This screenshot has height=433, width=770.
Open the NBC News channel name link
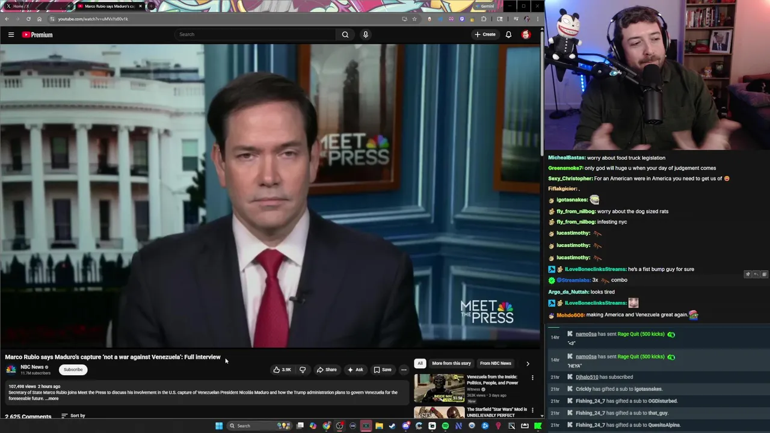32,367
